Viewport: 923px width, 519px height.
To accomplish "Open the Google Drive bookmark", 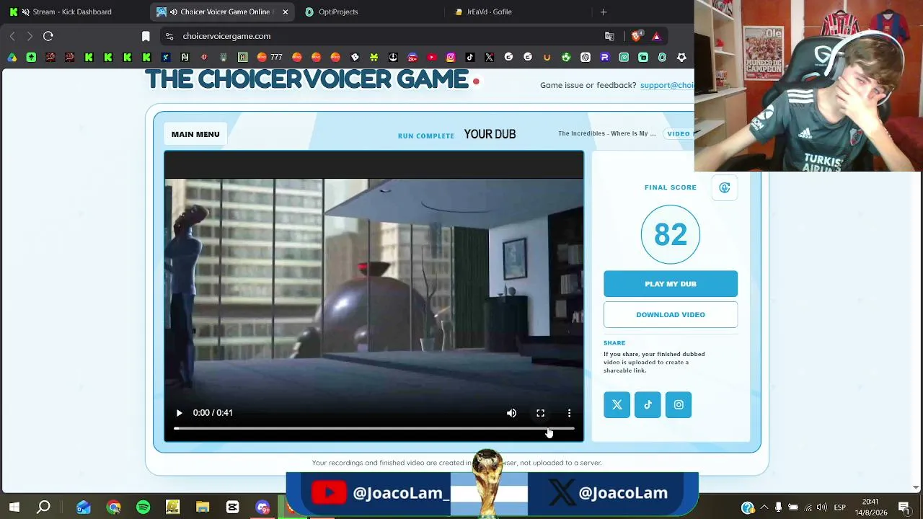I will [x=12, y=58].
